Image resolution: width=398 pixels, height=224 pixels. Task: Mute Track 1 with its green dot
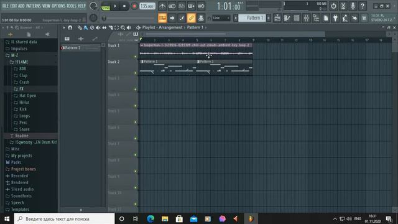pos(136,57)
